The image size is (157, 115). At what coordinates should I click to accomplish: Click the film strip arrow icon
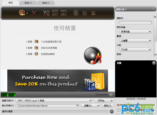64,13
